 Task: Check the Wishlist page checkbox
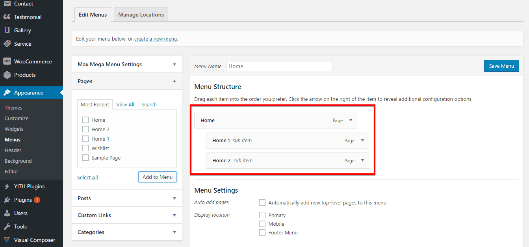[x=85, y=148]
